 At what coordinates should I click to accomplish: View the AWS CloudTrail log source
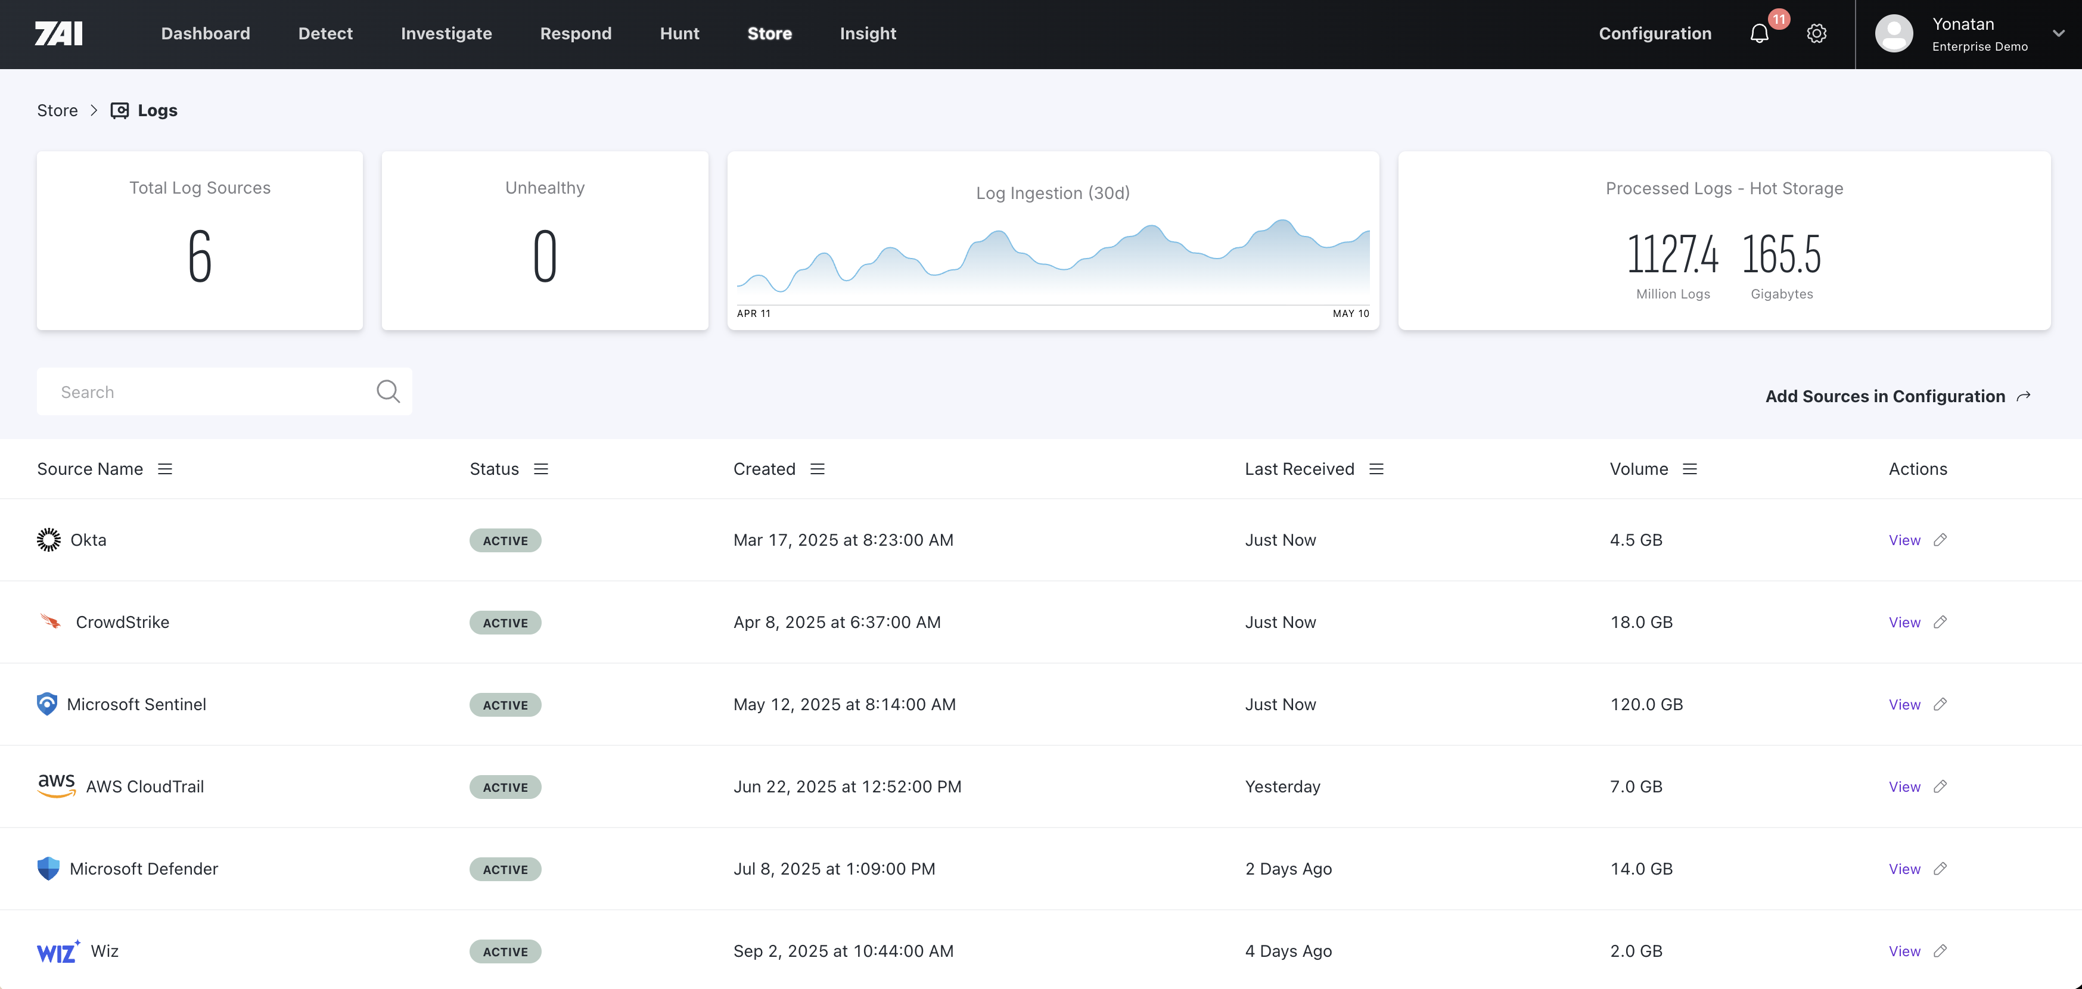point(1904,786)
